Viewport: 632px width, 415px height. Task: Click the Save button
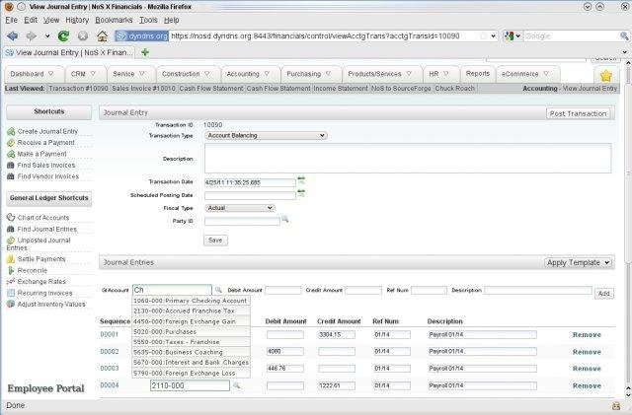pos(214,240)
